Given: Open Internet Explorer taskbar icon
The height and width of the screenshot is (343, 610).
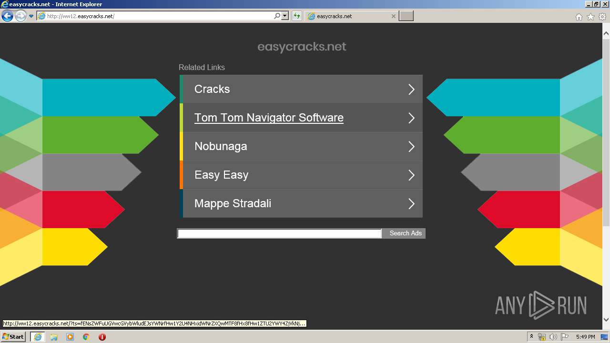Looking at the screenshot, I should coord(38,337).
